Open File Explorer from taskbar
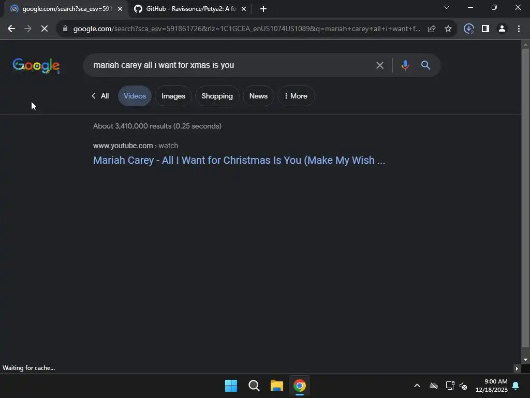Viewport: 530px width, 398px height. (276, 386)
